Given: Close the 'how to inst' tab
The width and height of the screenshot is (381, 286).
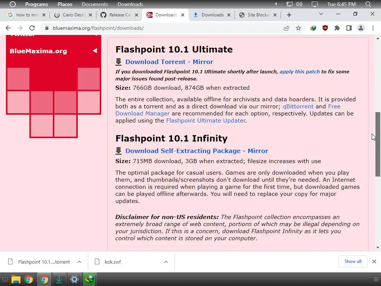Looking at the screenshot, I should click(44, 15).
